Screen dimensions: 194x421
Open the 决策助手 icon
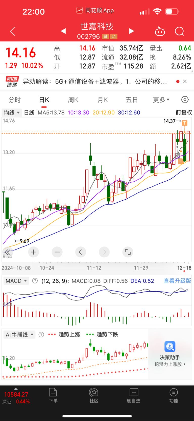[x=170, y=347]
